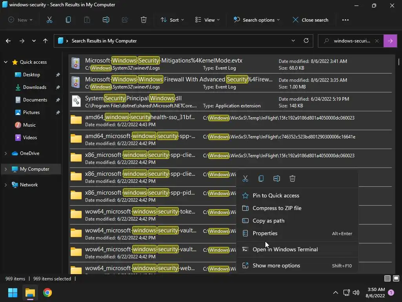
Task: Open the Windows Start menu
Action: pyautogui.click(x=13, y=293)
